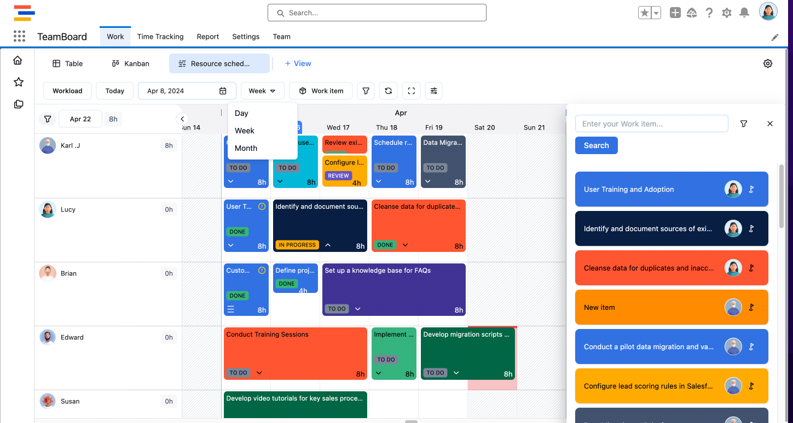
Task: Open the Week timescale dropdown
Action: [x=262, y=91]
